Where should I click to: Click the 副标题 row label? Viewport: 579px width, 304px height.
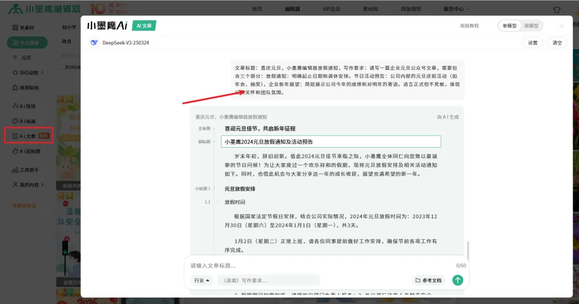tap(204, 141)
